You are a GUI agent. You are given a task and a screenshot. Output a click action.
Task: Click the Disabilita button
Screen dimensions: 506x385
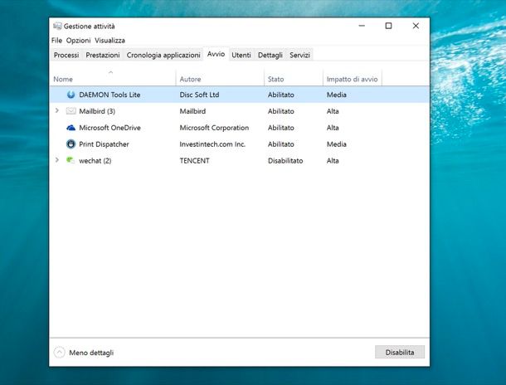point(400,352)
